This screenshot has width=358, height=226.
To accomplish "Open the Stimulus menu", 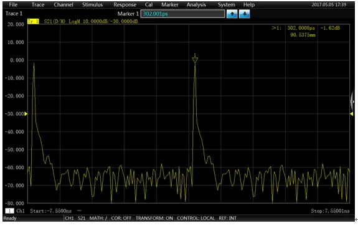I will [x=93, y=4].
